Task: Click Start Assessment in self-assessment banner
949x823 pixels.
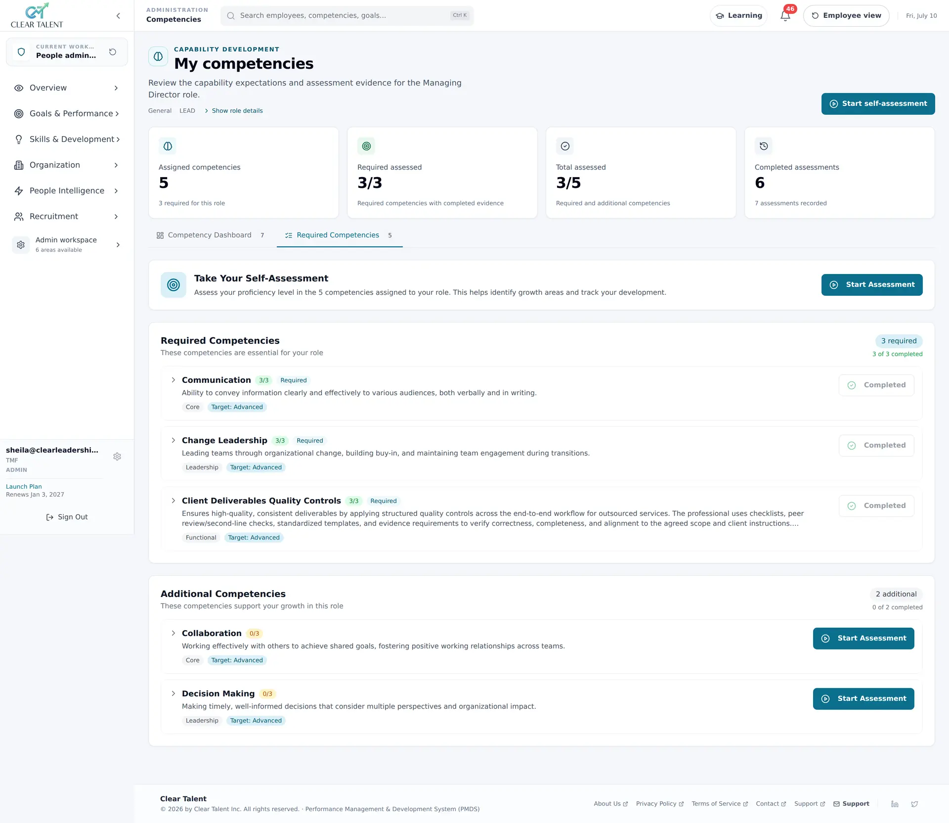Action: [872, 285]
